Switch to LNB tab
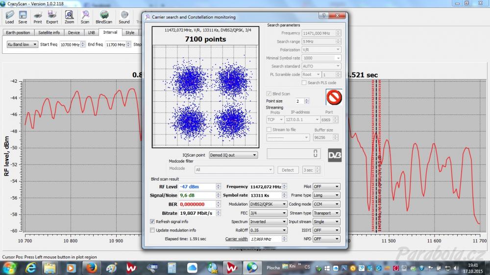Screen dimensions: 490x275 [91, 32]
